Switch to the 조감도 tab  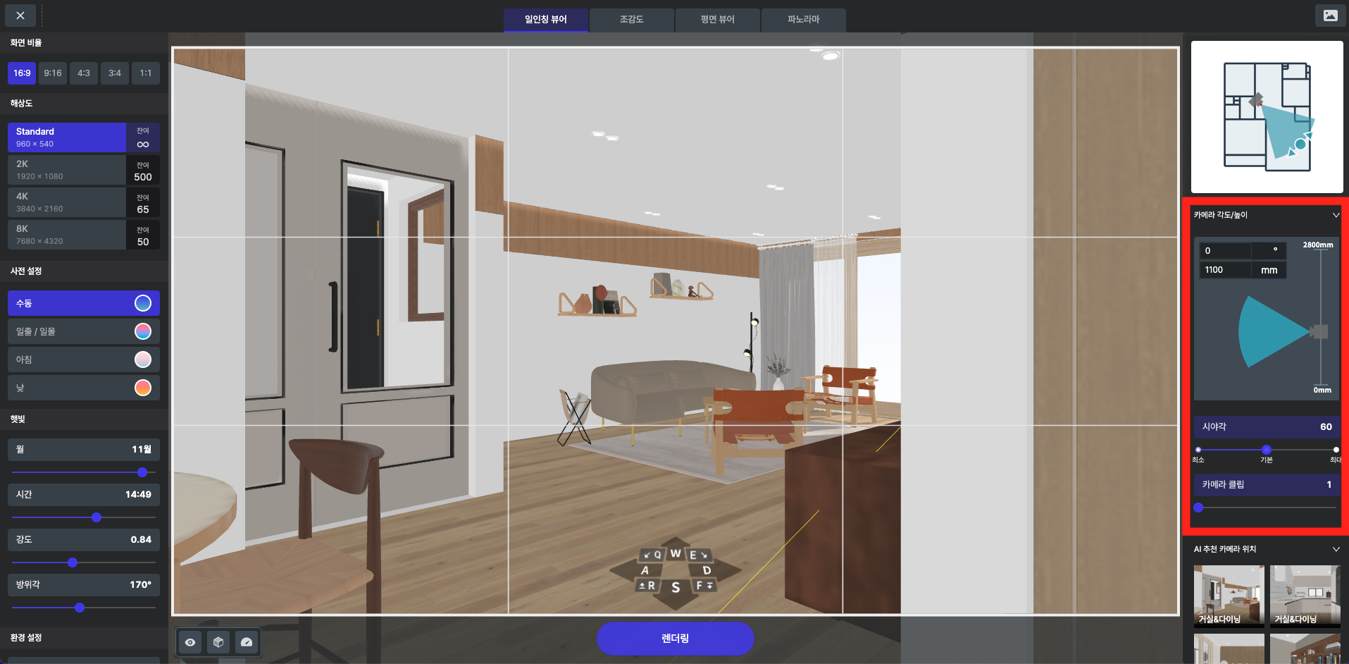tap(632, 20)
